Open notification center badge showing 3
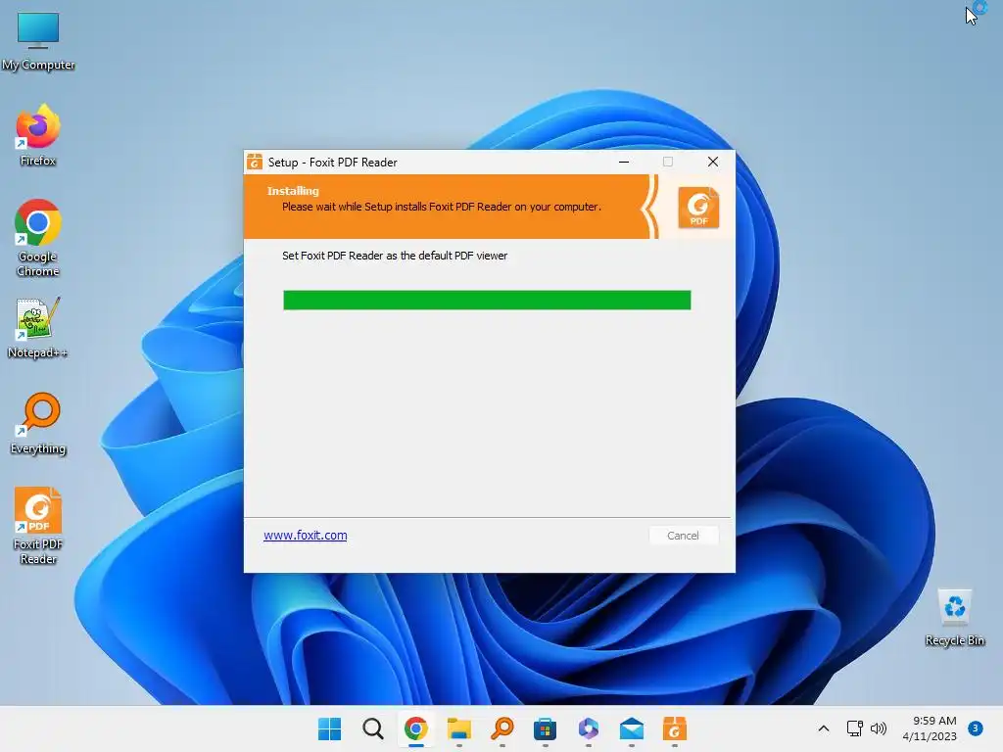 (x=975, y=728)
